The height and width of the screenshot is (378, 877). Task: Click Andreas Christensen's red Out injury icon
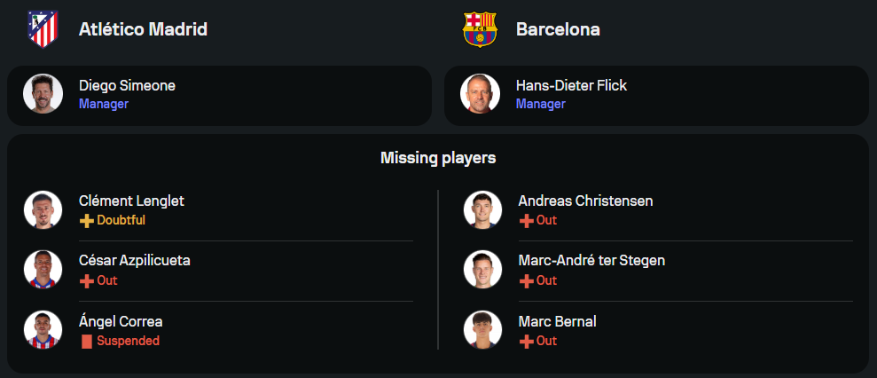coord(526,220)
